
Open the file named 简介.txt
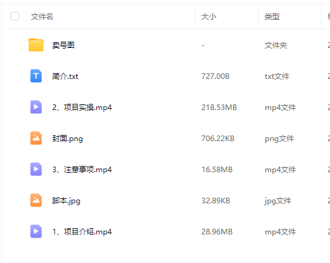point(65,76)
